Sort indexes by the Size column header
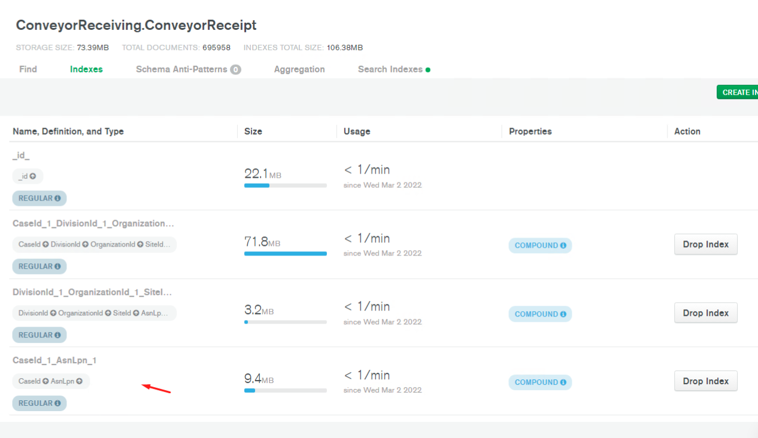 [253, 132]
